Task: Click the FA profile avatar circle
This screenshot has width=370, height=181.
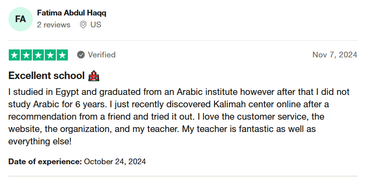Action: 20,19
